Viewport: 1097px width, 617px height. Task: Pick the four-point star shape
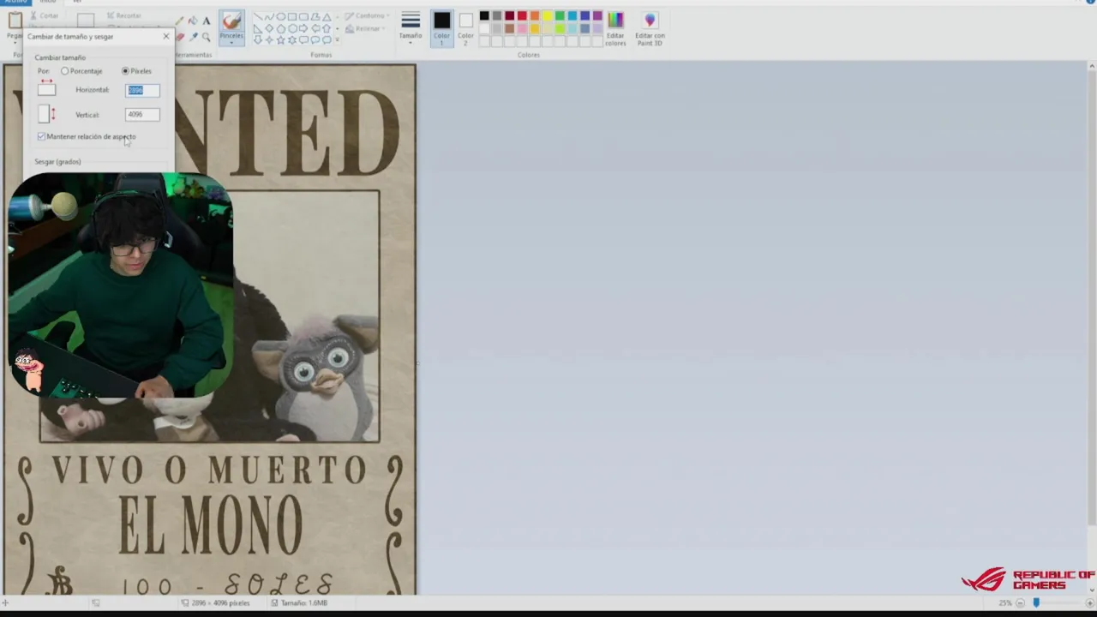point(269,40)
